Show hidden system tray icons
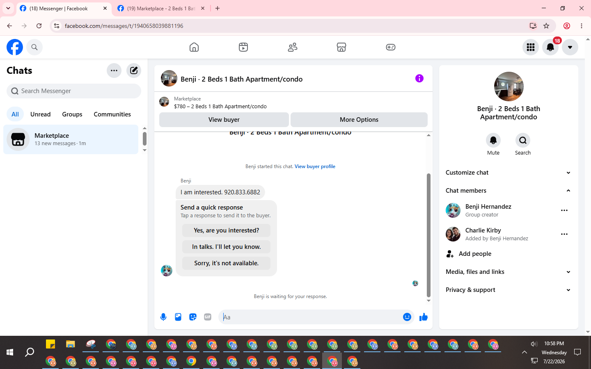The height and width of the screenshot is (369, 591). coord(525,352)
